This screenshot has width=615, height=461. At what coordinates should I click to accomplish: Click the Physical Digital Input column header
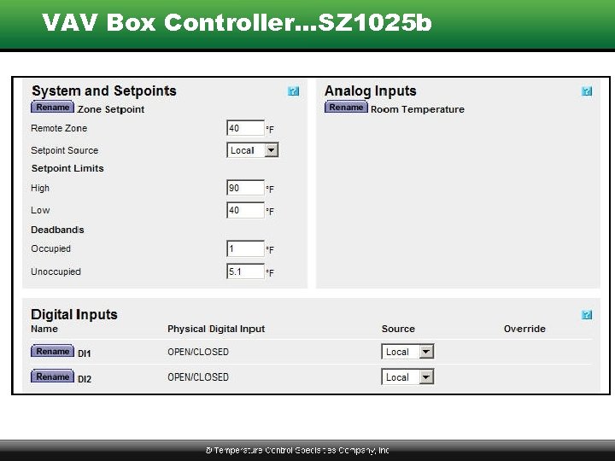216,329
